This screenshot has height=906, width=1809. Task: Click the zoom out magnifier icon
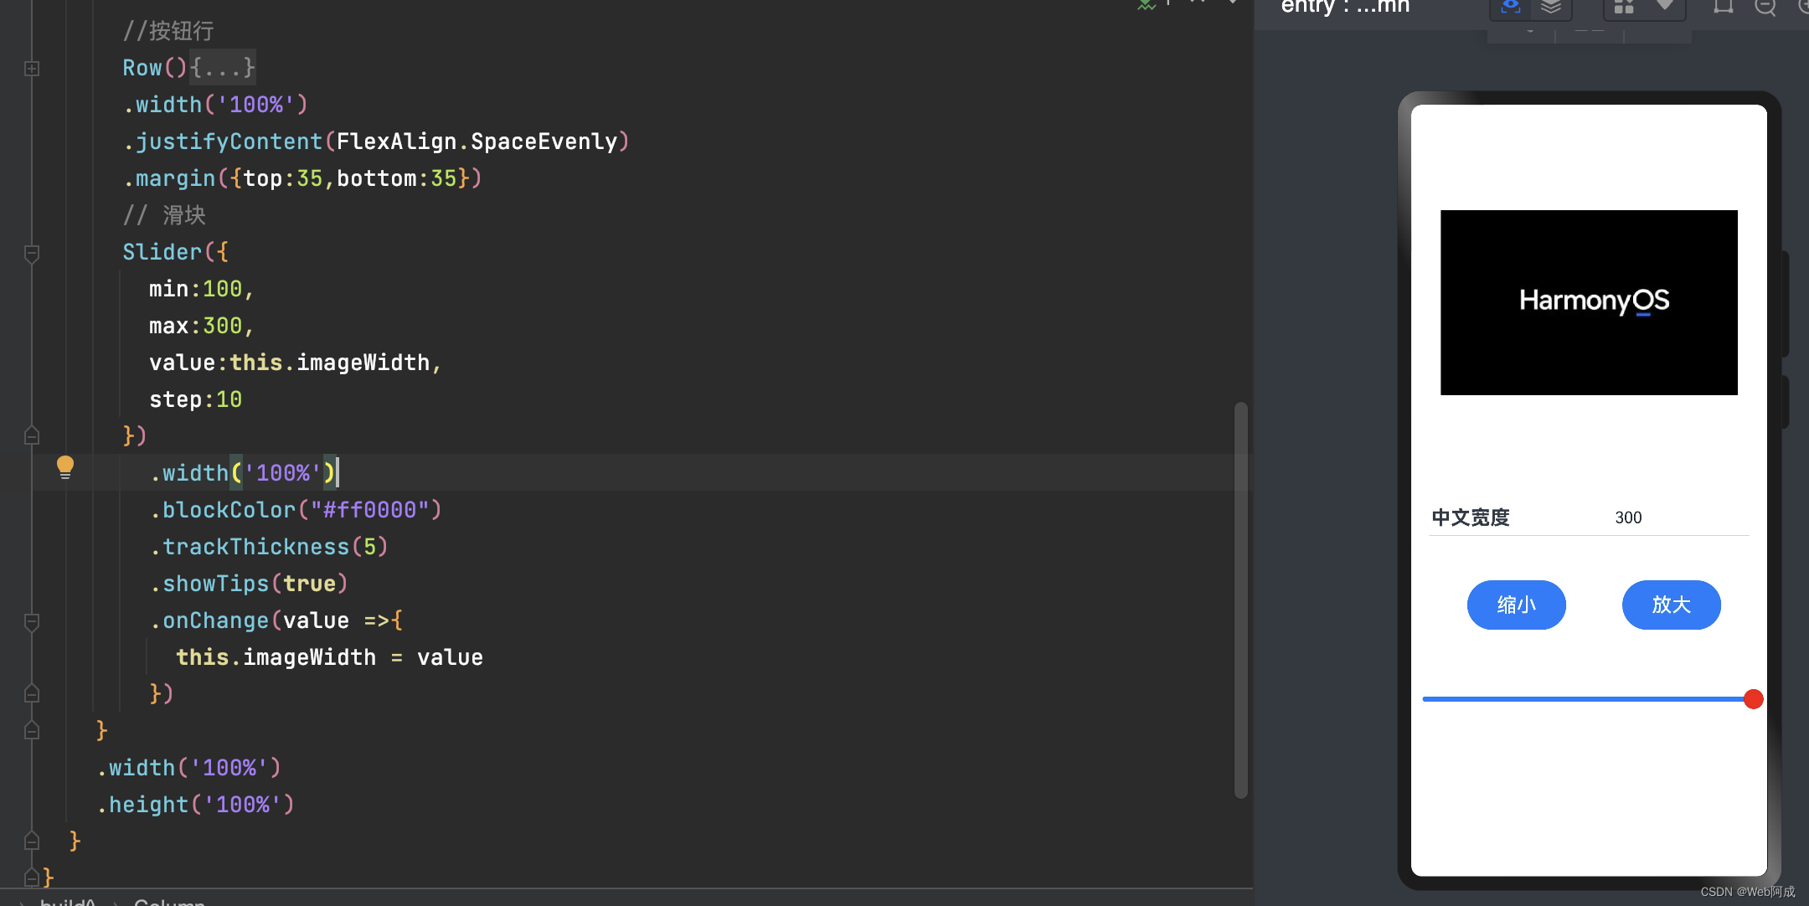1765,8
